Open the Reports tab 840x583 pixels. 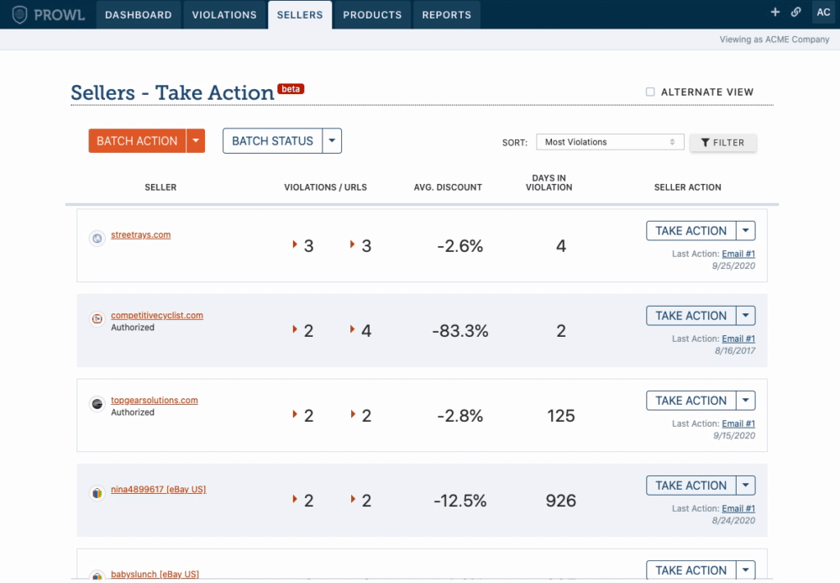point(446,15)
